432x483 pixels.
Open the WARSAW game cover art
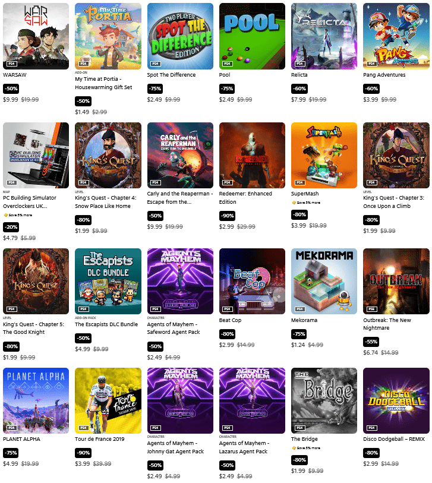[x=36, y=36]
